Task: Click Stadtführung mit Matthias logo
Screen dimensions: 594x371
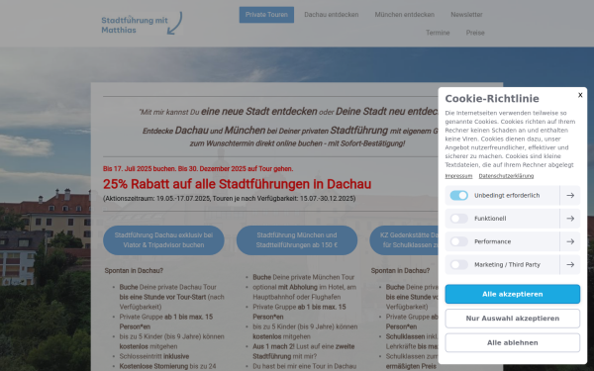Action: click(x=142, y=24)
